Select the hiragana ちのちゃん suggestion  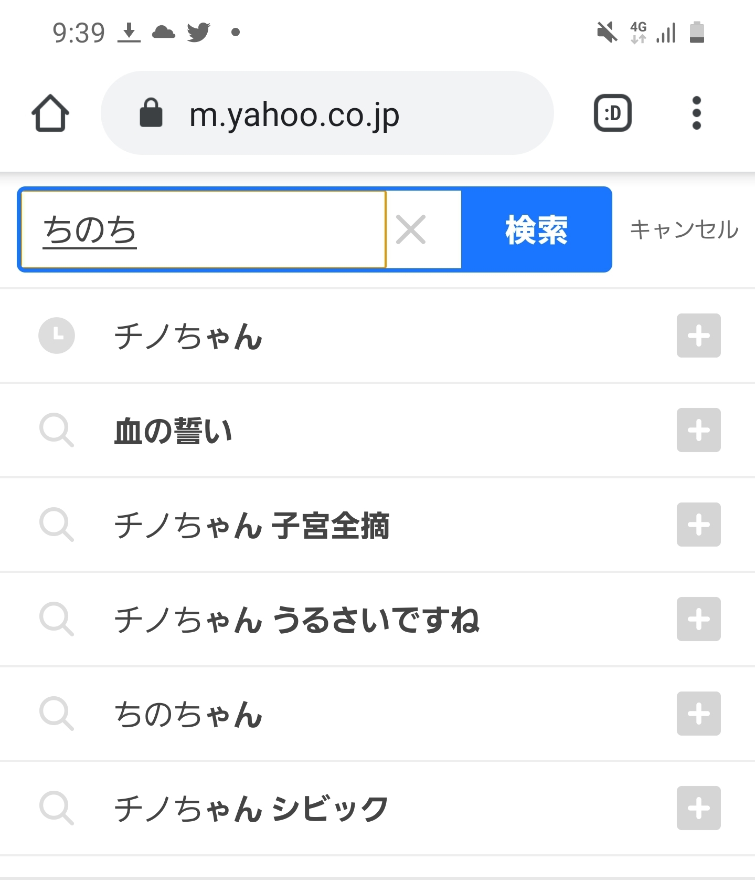click(189, 714)
